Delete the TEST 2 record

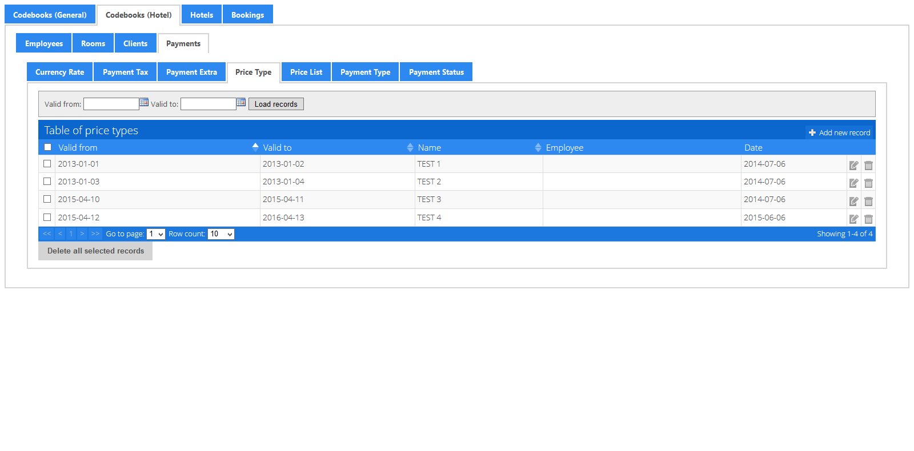pos(868,183)
